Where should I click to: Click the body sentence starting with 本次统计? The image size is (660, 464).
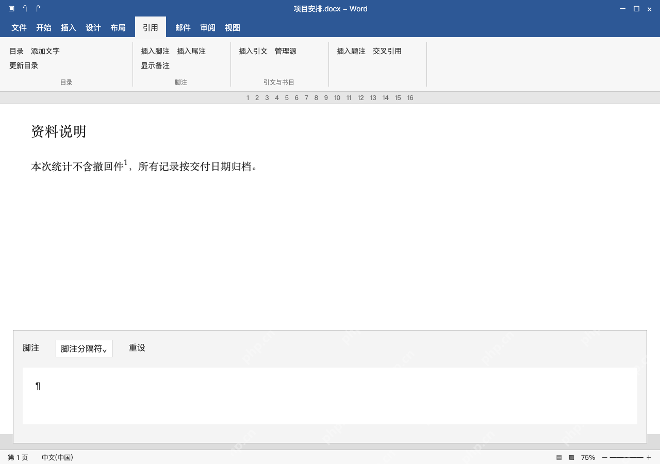pyautogui.click(x=144, y=167)
